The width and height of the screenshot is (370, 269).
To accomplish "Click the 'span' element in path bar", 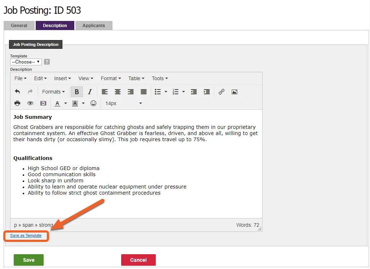I will point(28,225).
